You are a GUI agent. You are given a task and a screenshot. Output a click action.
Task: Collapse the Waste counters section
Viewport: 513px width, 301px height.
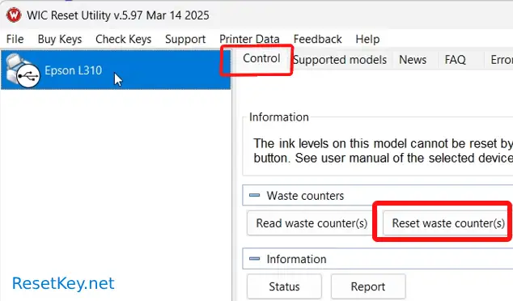click(254, 195)
